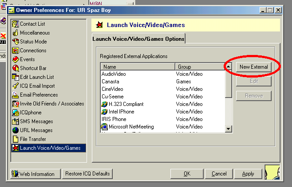Click the SMS Messages icon

click(15, 121)
